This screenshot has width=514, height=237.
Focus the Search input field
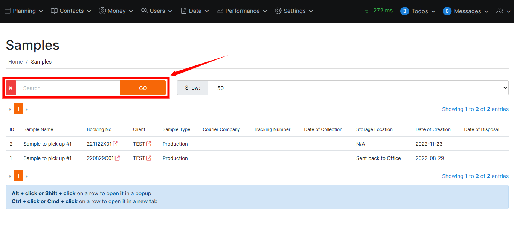click(68, 88)
